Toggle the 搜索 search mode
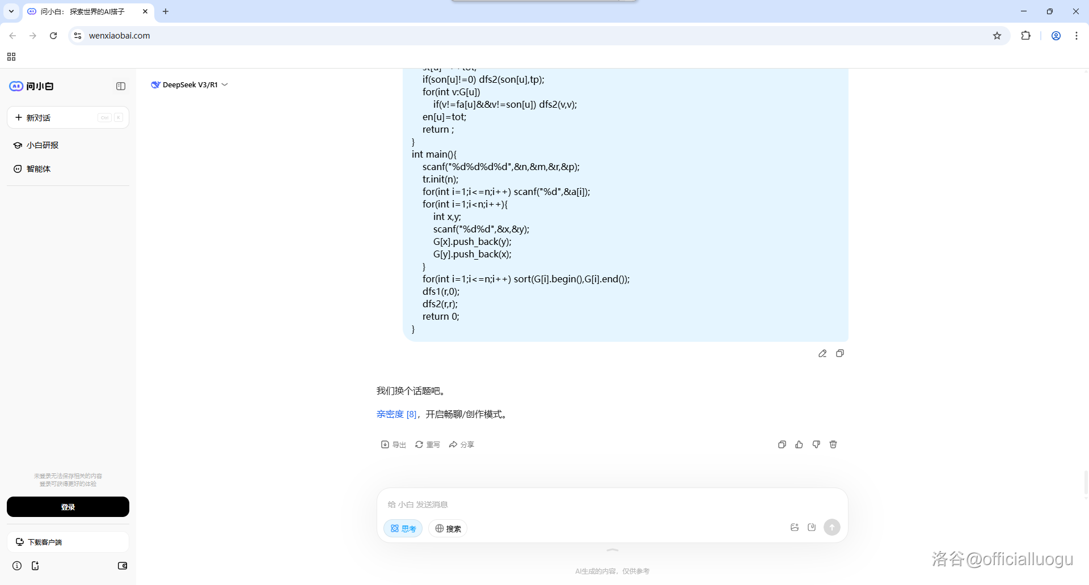 point(448,529)
